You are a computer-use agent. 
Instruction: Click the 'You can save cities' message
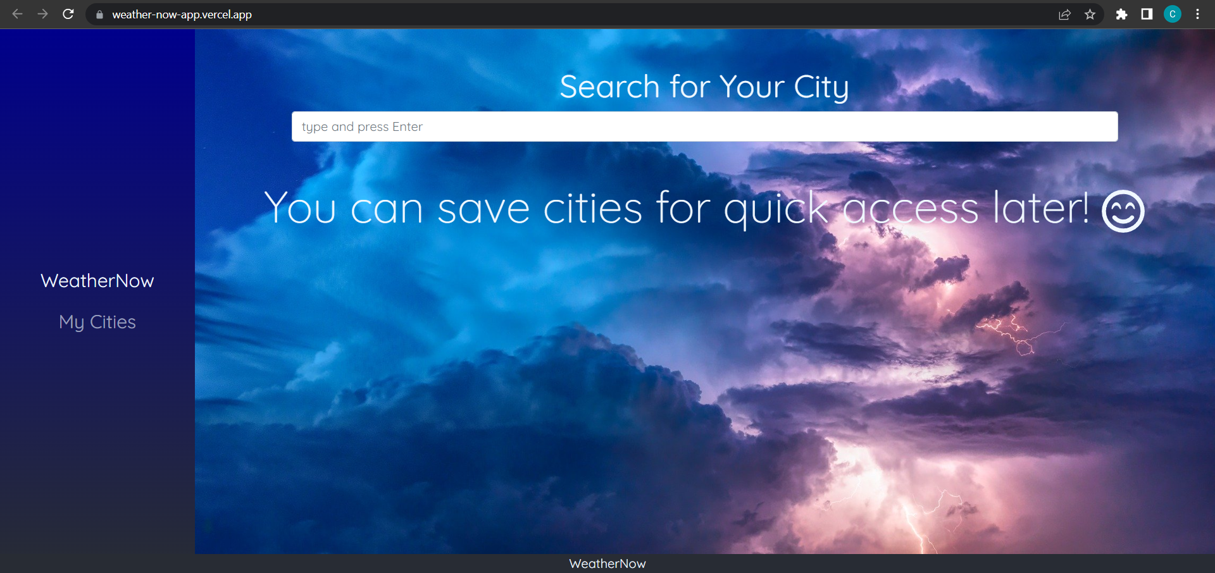click(x=677, y=208)
